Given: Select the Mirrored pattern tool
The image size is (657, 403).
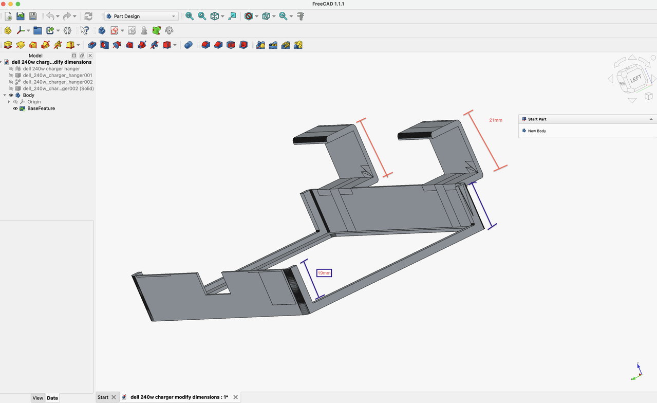Looking at the screenshot, I should pos(260,45).
